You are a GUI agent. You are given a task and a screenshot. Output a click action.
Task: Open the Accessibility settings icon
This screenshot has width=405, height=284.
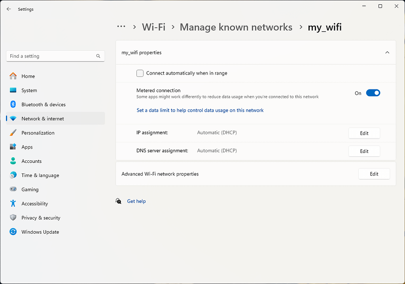13,203
